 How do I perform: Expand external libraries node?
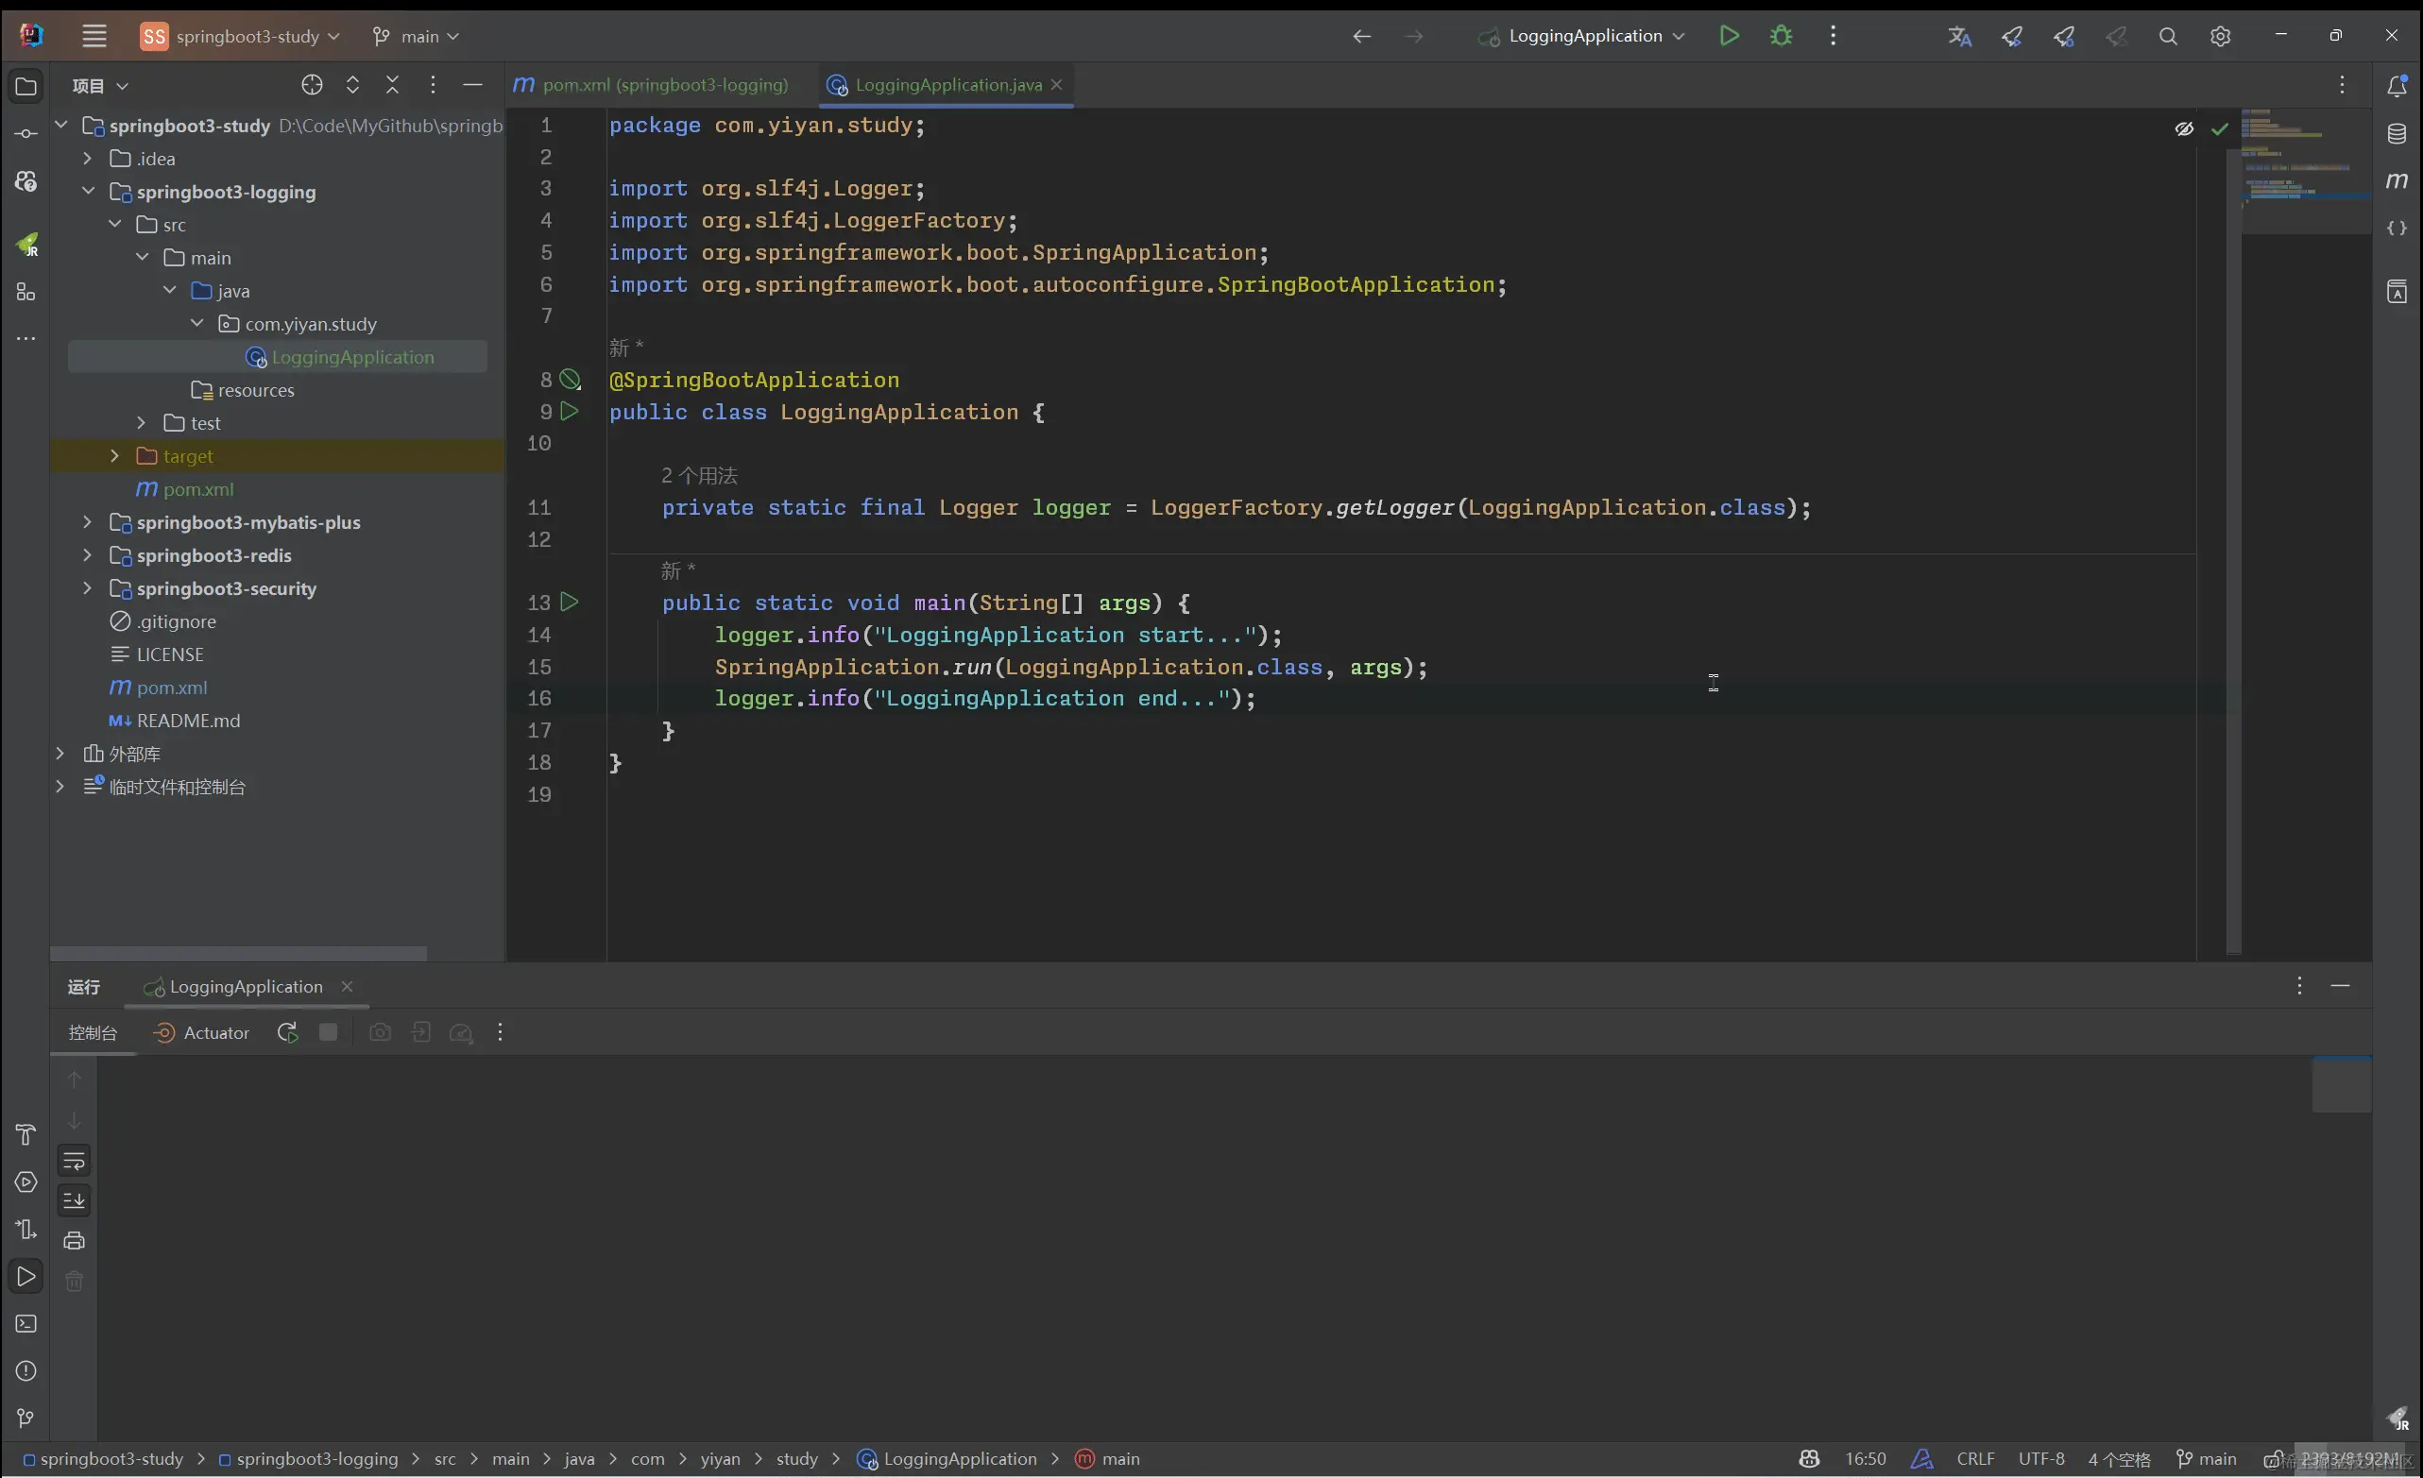(60, 754)
